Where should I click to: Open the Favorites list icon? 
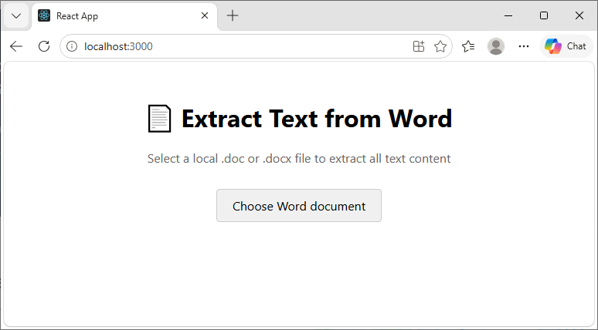(468, 46)
